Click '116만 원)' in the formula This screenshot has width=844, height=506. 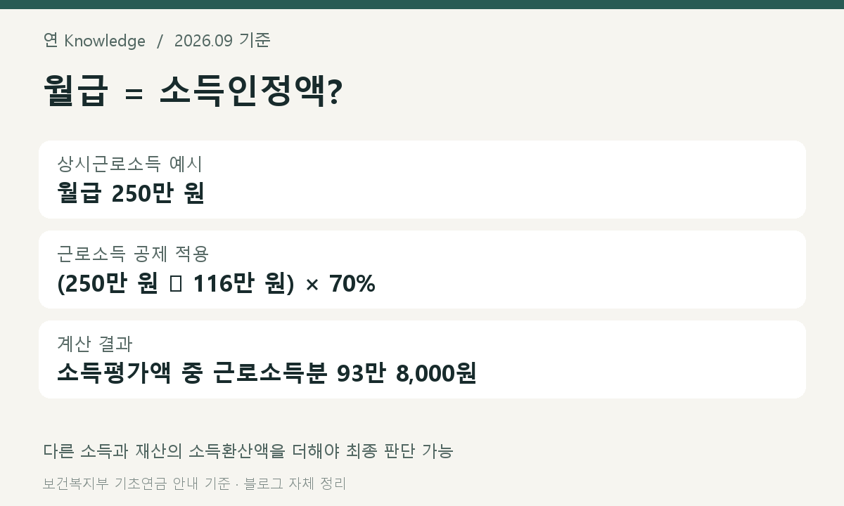pos(243,284)
